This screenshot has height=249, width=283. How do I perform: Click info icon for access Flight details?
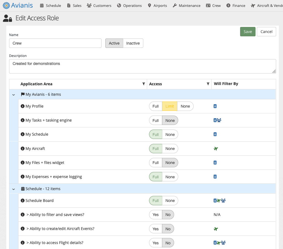[x=23, y=243]
